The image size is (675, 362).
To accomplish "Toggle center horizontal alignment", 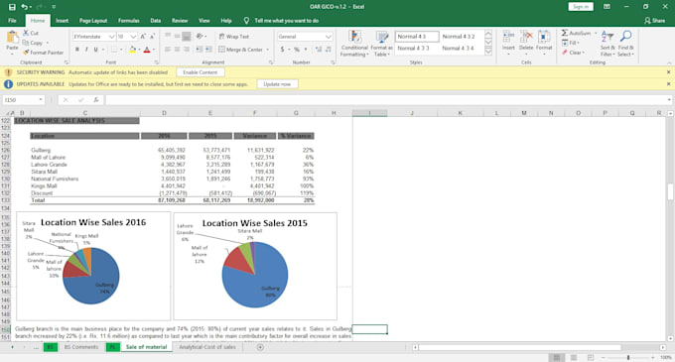I will coord(177,50).
